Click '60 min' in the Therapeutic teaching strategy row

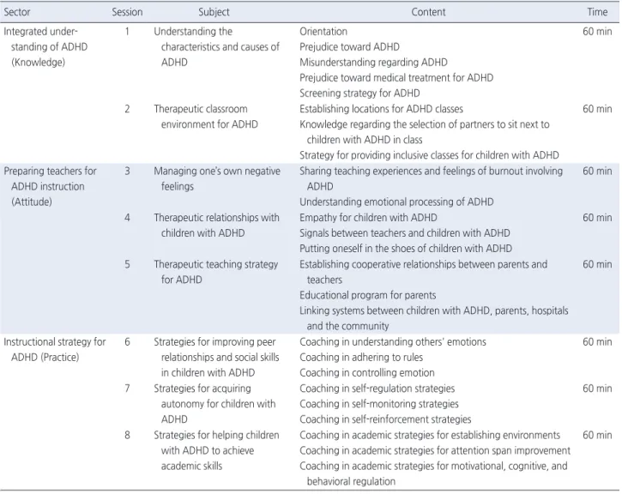(597, 264)
